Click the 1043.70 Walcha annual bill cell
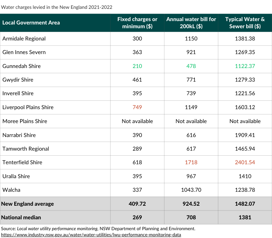 point(191,190)
